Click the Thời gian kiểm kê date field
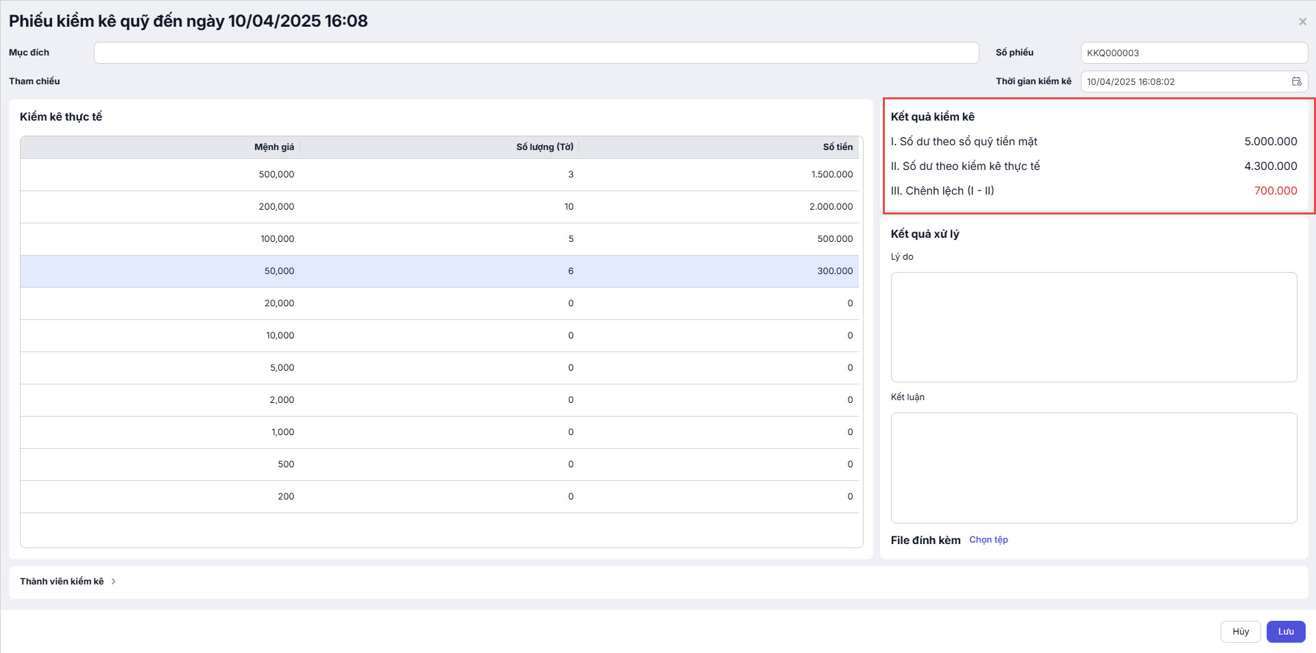Screen dimensions: 1316x653 click(x=1184, y=82)
